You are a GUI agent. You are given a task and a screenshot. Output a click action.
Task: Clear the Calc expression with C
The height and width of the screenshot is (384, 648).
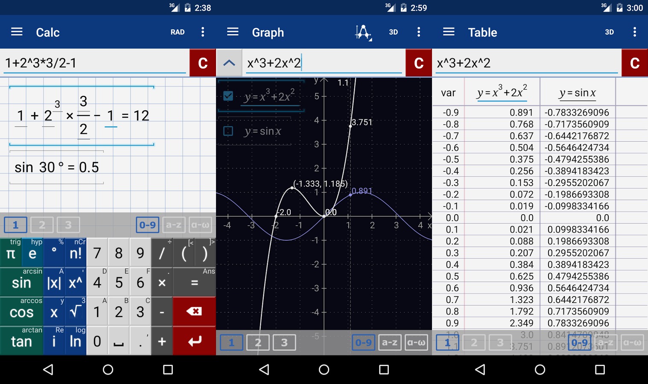(203, 63)
